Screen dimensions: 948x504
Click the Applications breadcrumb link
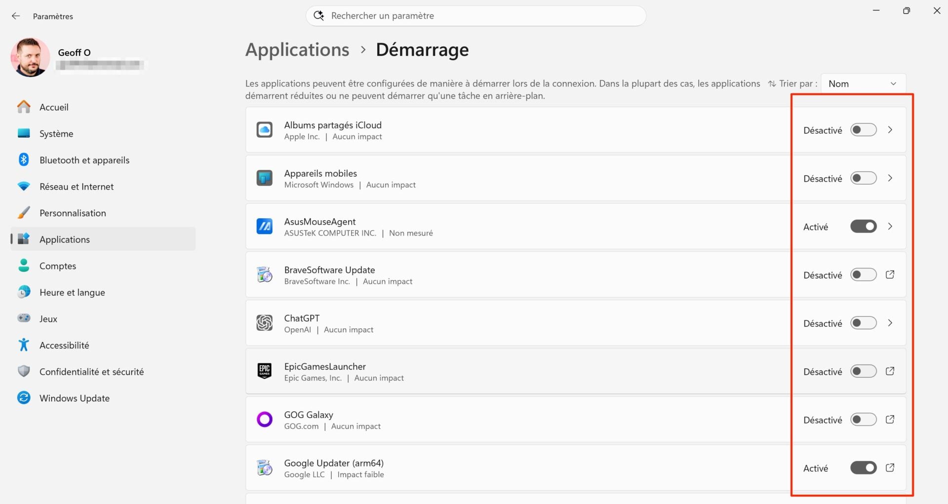coord(297,49)
